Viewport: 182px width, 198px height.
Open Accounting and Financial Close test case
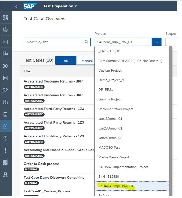pos(59,150)
